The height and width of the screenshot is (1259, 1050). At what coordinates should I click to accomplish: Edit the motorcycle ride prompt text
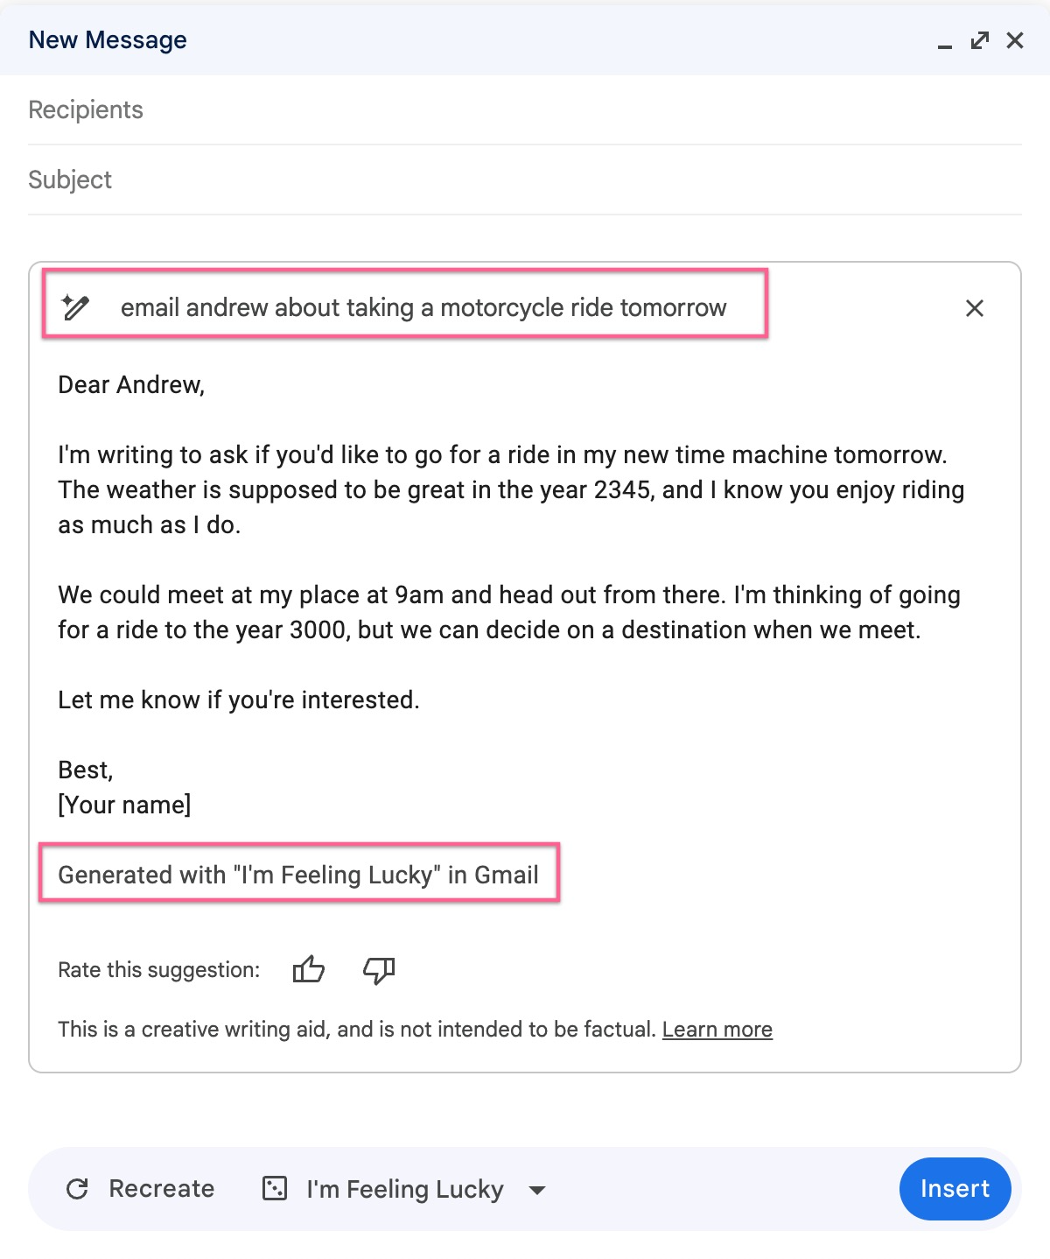coord(423,307)
